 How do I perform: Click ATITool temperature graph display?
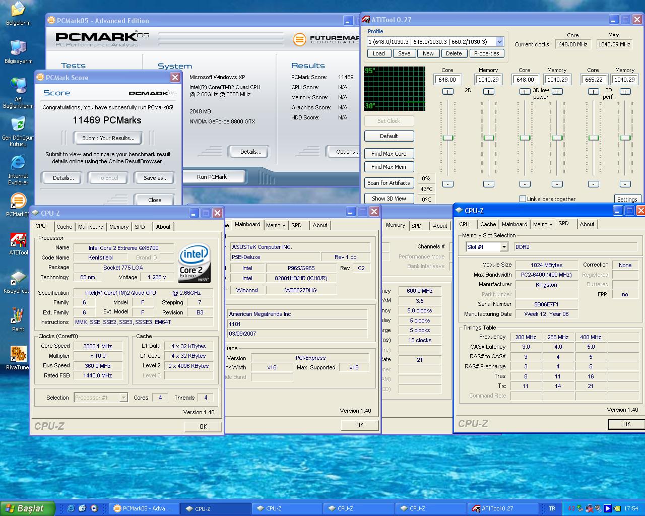click(x=395, y=88)
